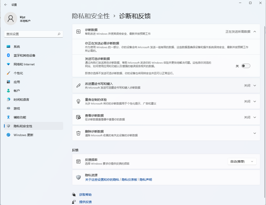The image size is (266, 205).
Task: Toggle 发送可选诊断数据 switch on
Action: click(246, 66)
